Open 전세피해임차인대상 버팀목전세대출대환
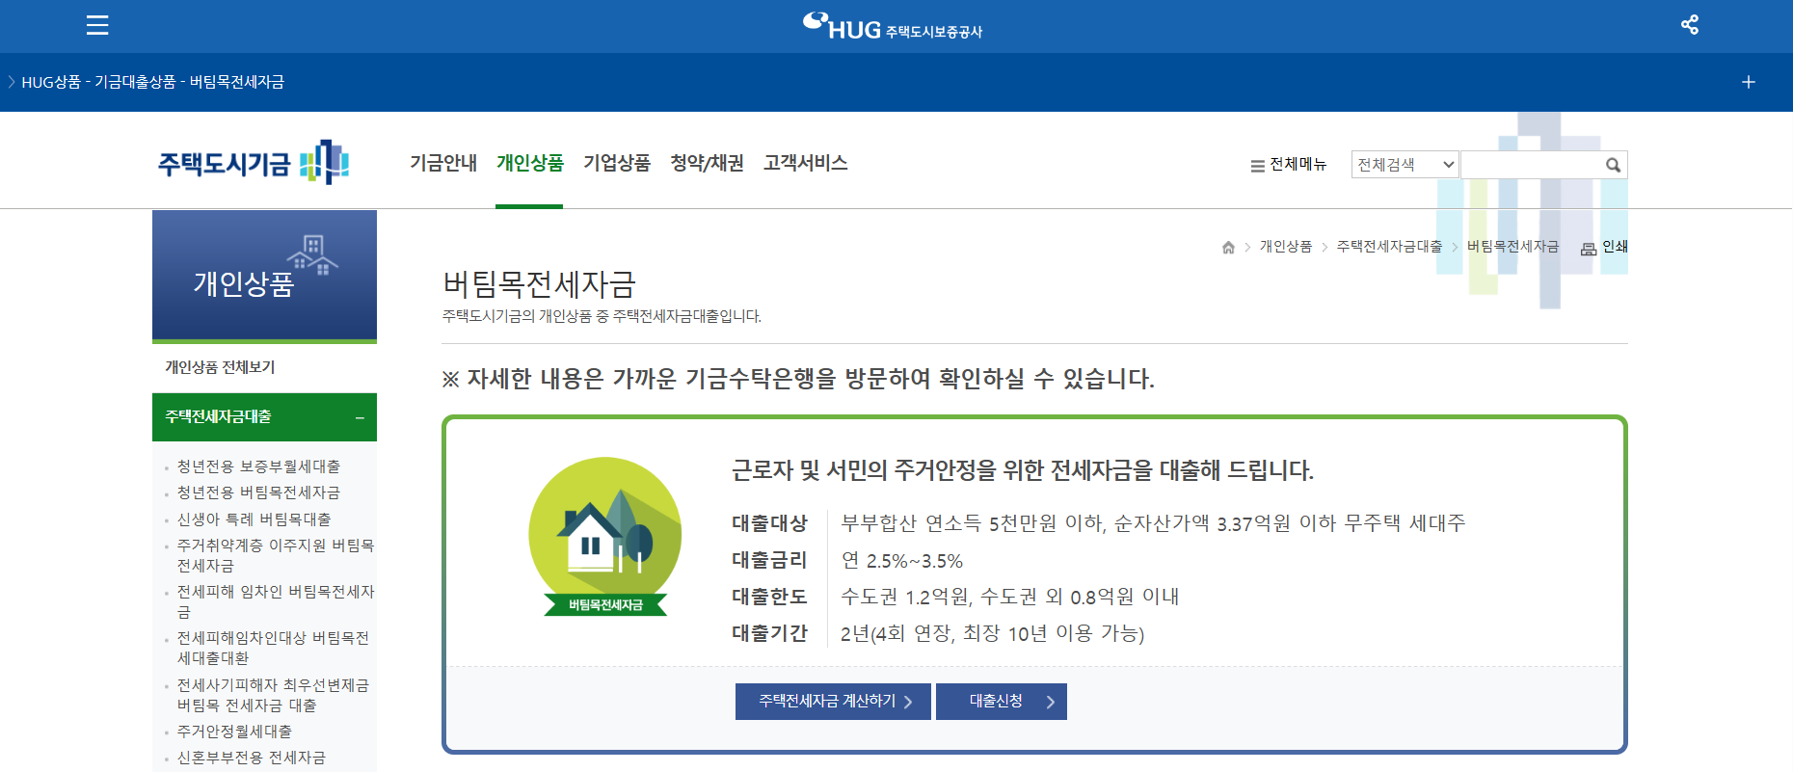Viewport: 1793px width, 772px height. pos(273,648)
